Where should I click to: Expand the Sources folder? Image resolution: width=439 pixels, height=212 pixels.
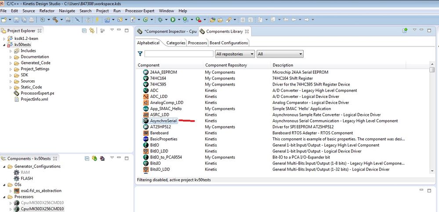(x=11, y=81)
